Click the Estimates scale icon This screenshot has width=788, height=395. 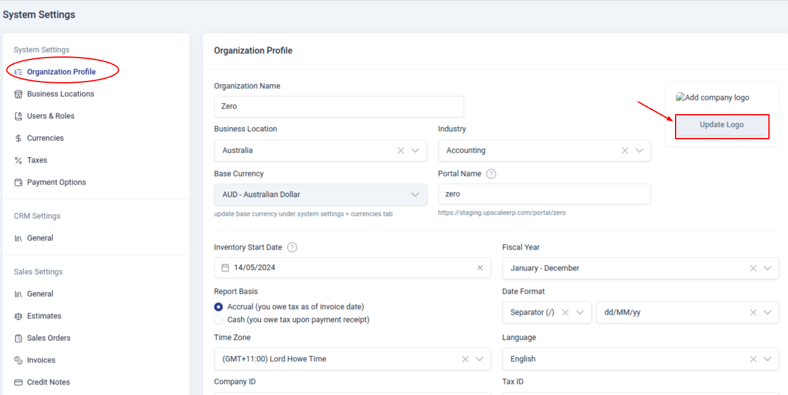coord(18,316)
